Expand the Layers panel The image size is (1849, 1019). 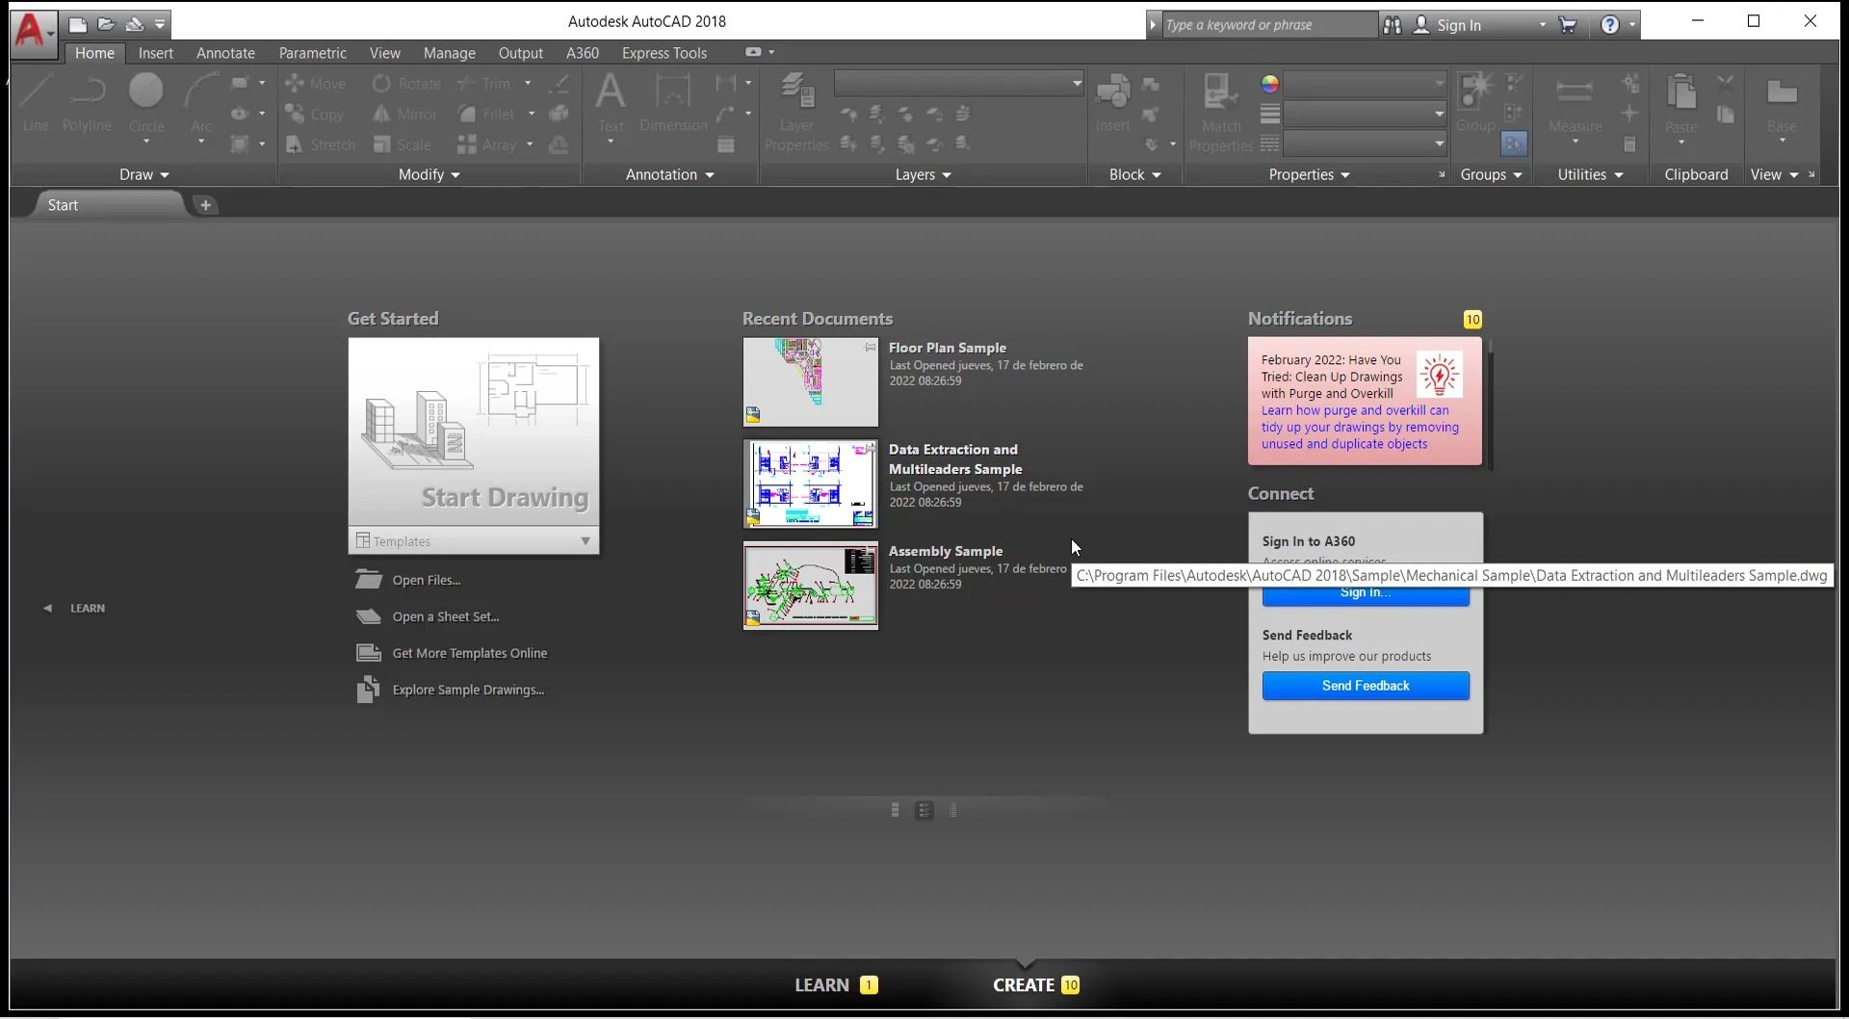924,174
